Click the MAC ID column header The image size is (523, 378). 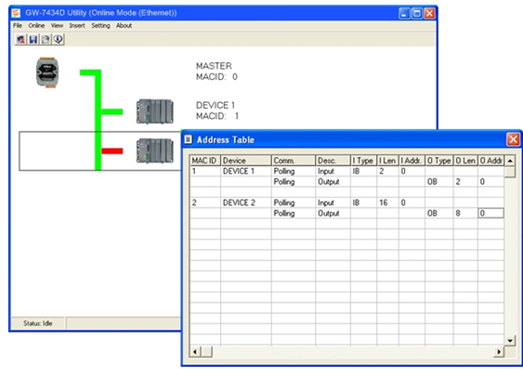coord(204,161)
